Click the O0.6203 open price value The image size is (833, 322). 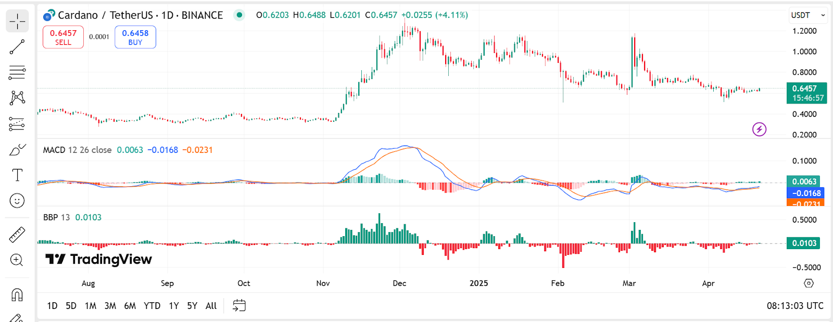click(272, 15)
